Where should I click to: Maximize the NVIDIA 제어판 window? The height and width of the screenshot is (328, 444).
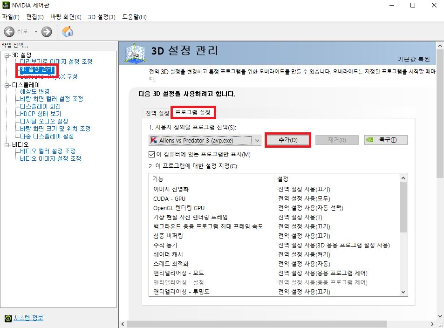pos(413,6)
